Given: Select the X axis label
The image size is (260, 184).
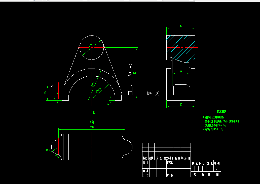Looking at the screenshot, I should 157,93.
